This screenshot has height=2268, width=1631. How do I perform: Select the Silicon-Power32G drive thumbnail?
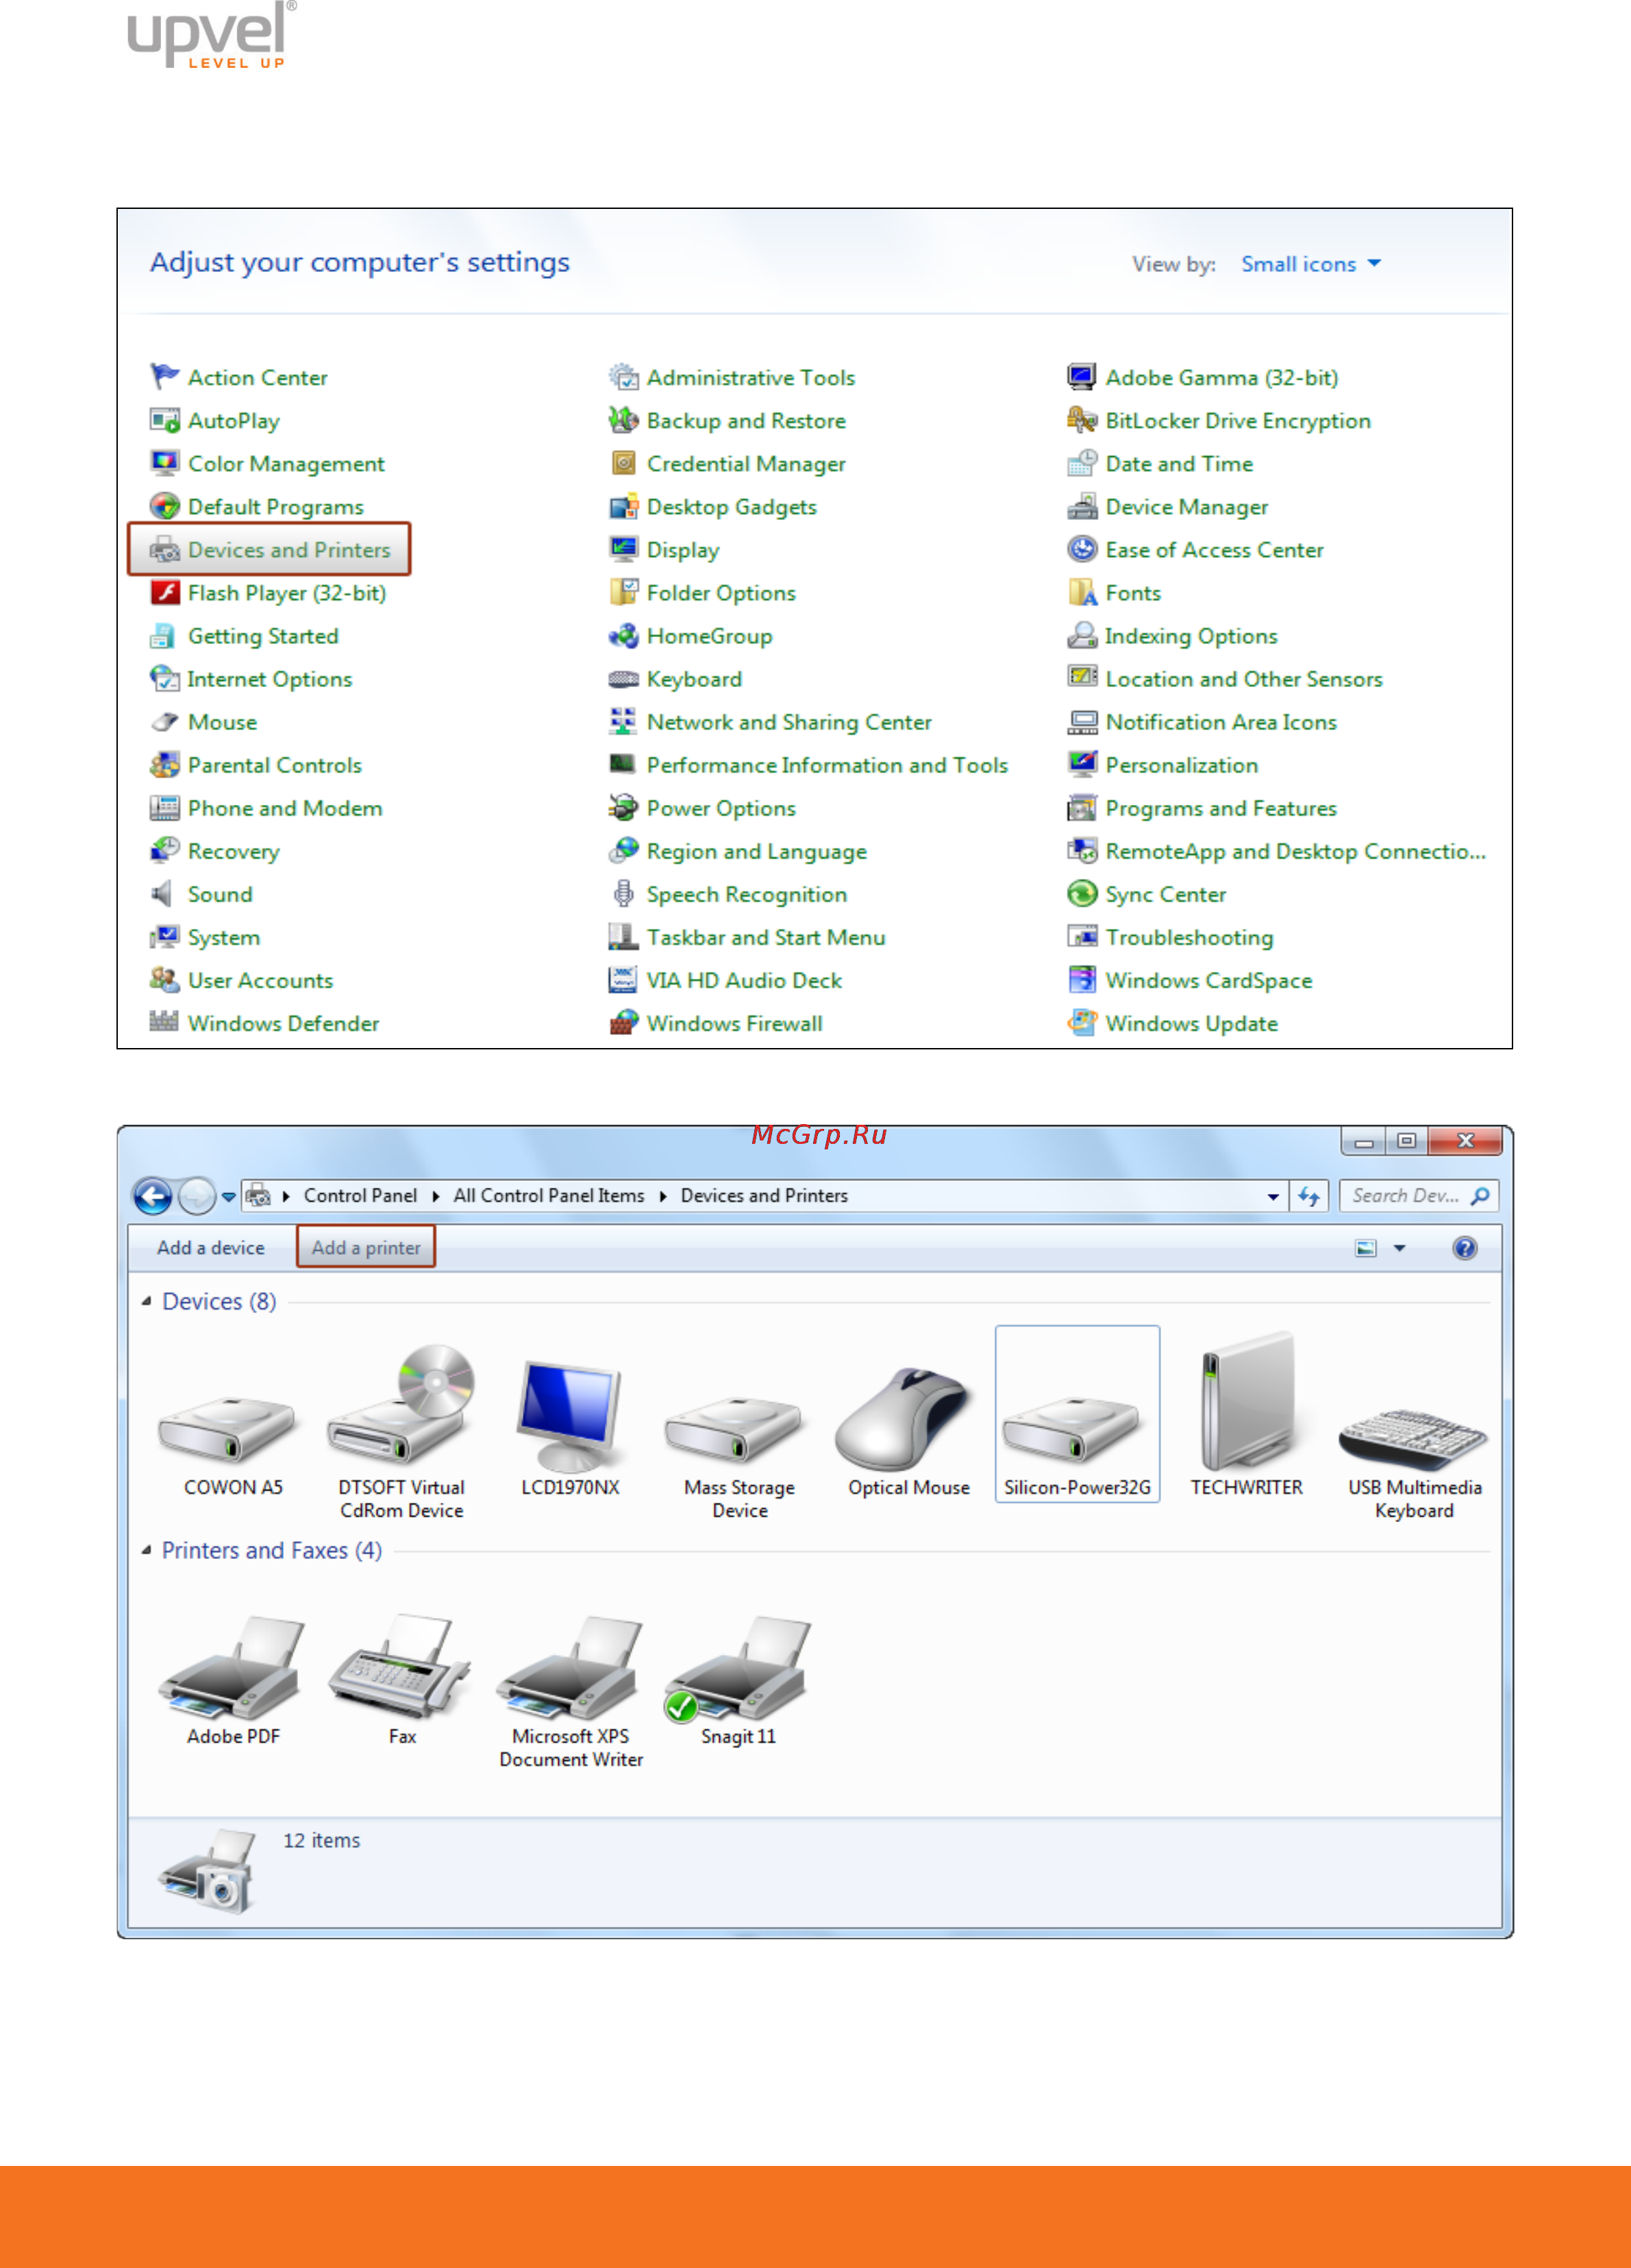pyautogui.click(x=1077, y=1414)
